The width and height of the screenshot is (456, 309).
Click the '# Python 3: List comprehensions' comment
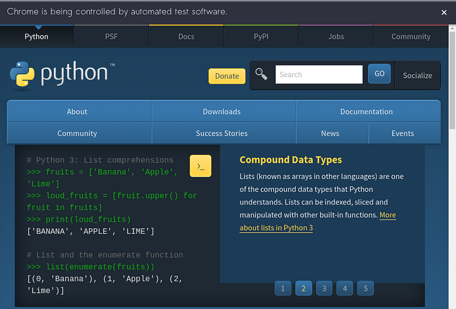click(x=100, y=160)
